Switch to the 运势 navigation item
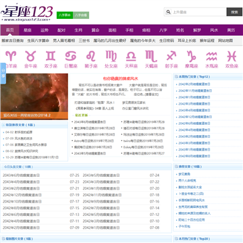 point(45,30)
